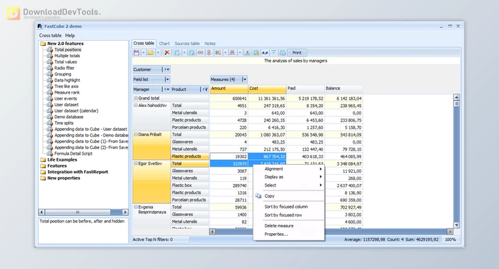Choose Properties... from context menu
The width and height of the screenshot is (499, 269).
[x=289, y=234]
